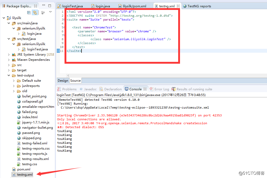Click the loginTest.java file icon in tree
267x178 pixels.
click(x=24, y=49)
